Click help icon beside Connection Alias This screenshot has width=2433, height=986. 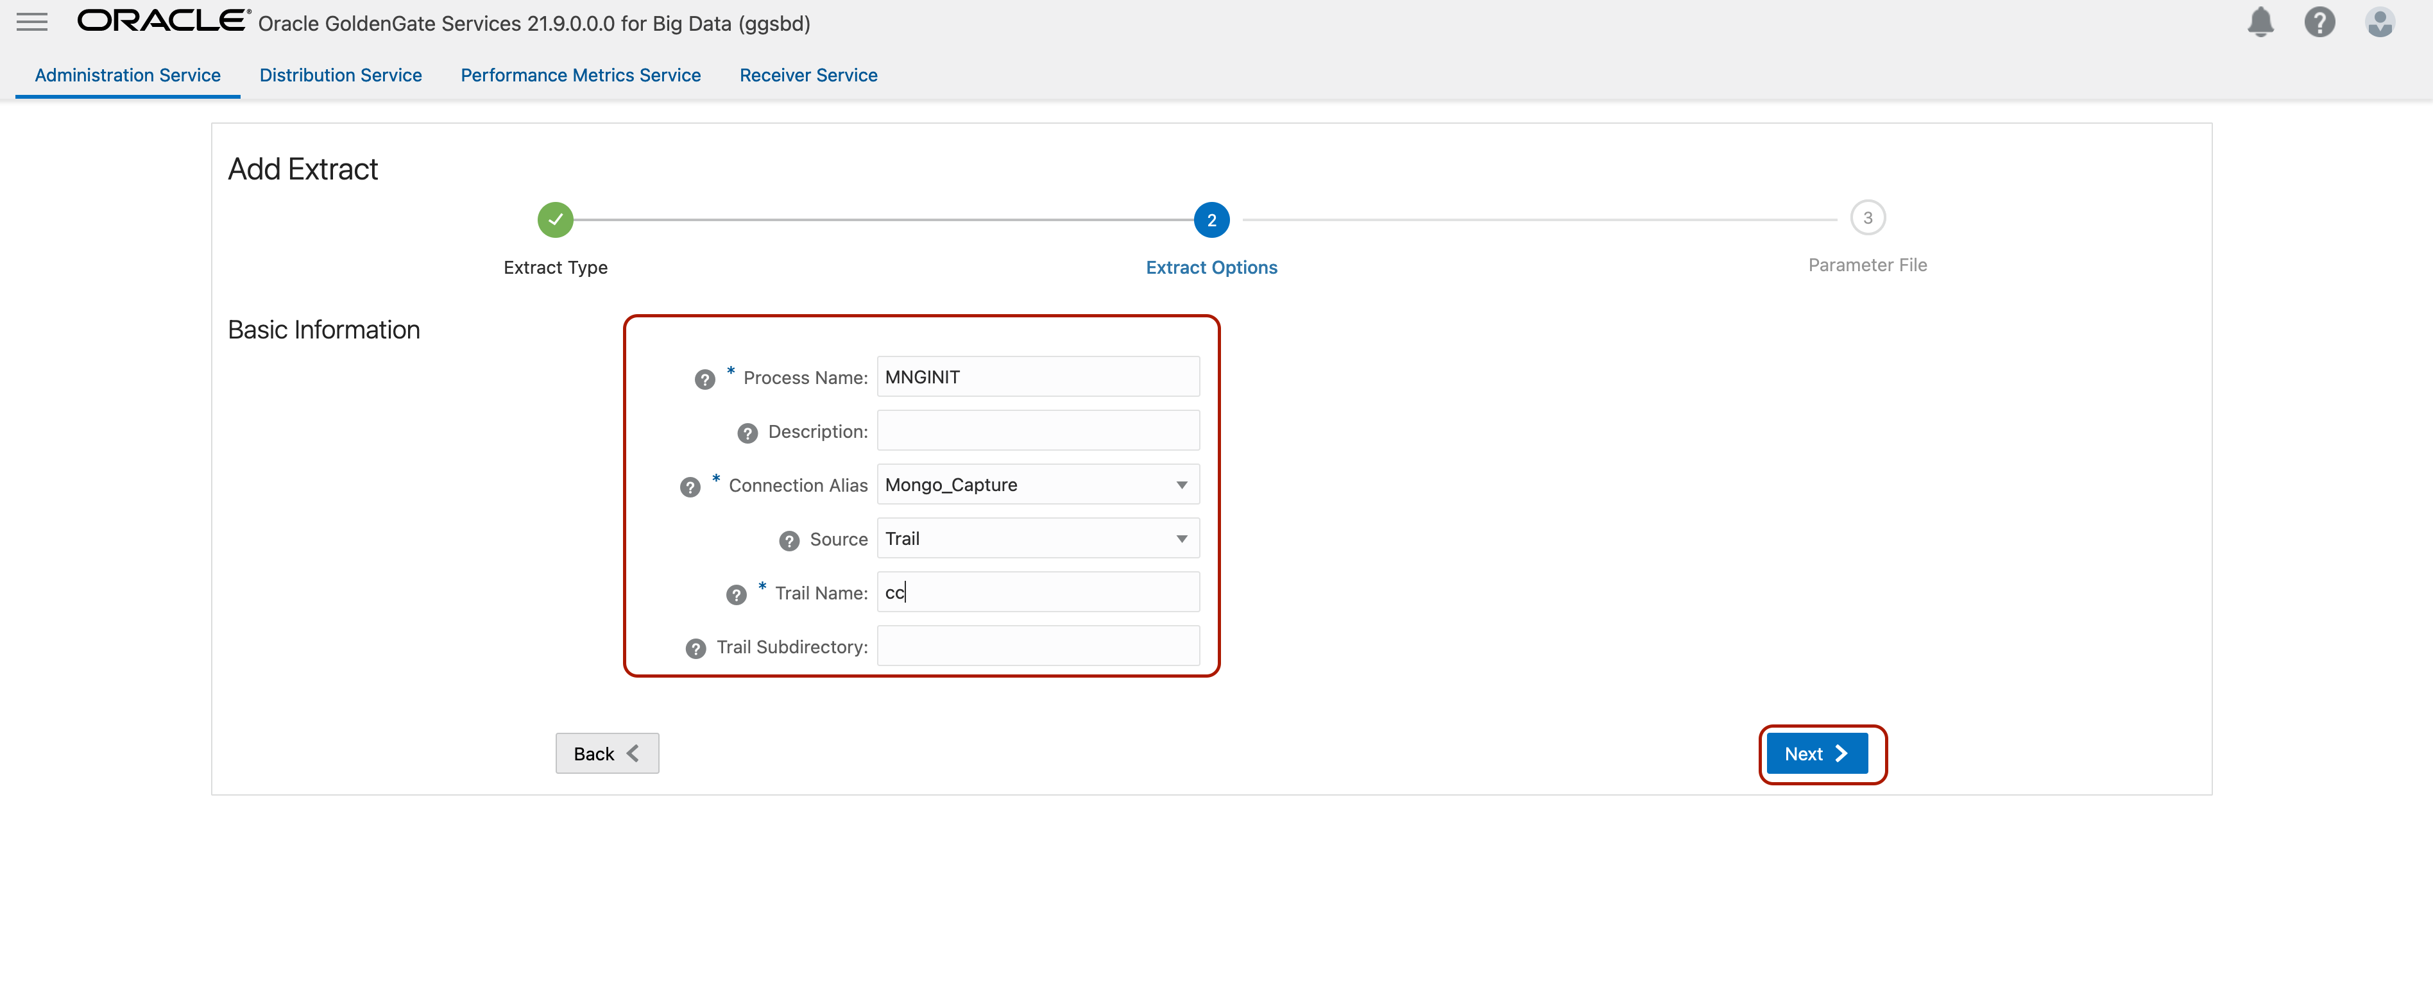point(690,487)
